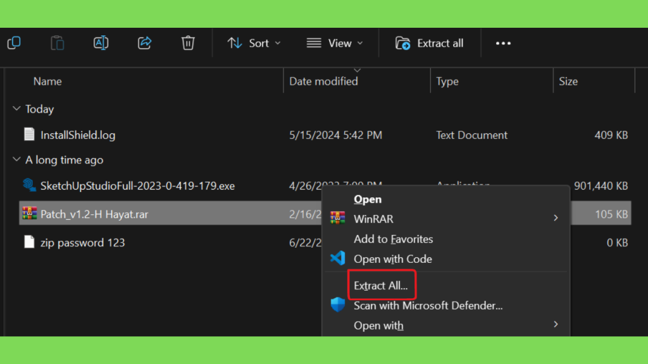The image size is (648, 364).
Task: Click the WinRAR icon of Patch_v1.2-H Hayat.rar
Action: click(29, 214)
